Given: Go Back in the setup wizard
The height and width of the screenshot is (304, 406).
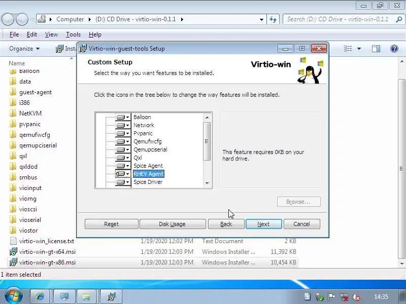Looking at the screenshot, I should pos(226,224).
